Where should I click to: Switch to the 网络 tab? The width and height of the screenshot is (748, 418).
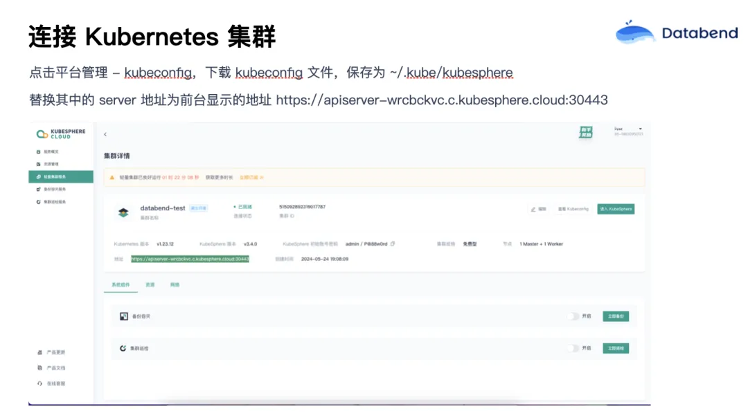tap(175, 284)
